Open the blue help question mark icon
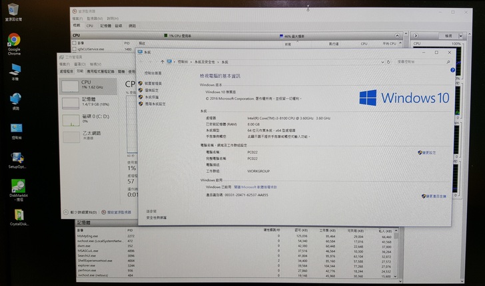Image resolution: width=485 pixels, height=286 pixels. (x=452, y=70)
